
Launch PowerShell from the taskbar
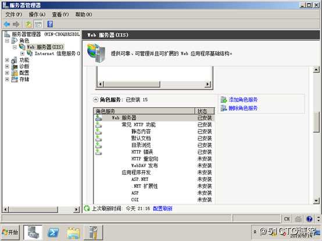coord(53,233)
